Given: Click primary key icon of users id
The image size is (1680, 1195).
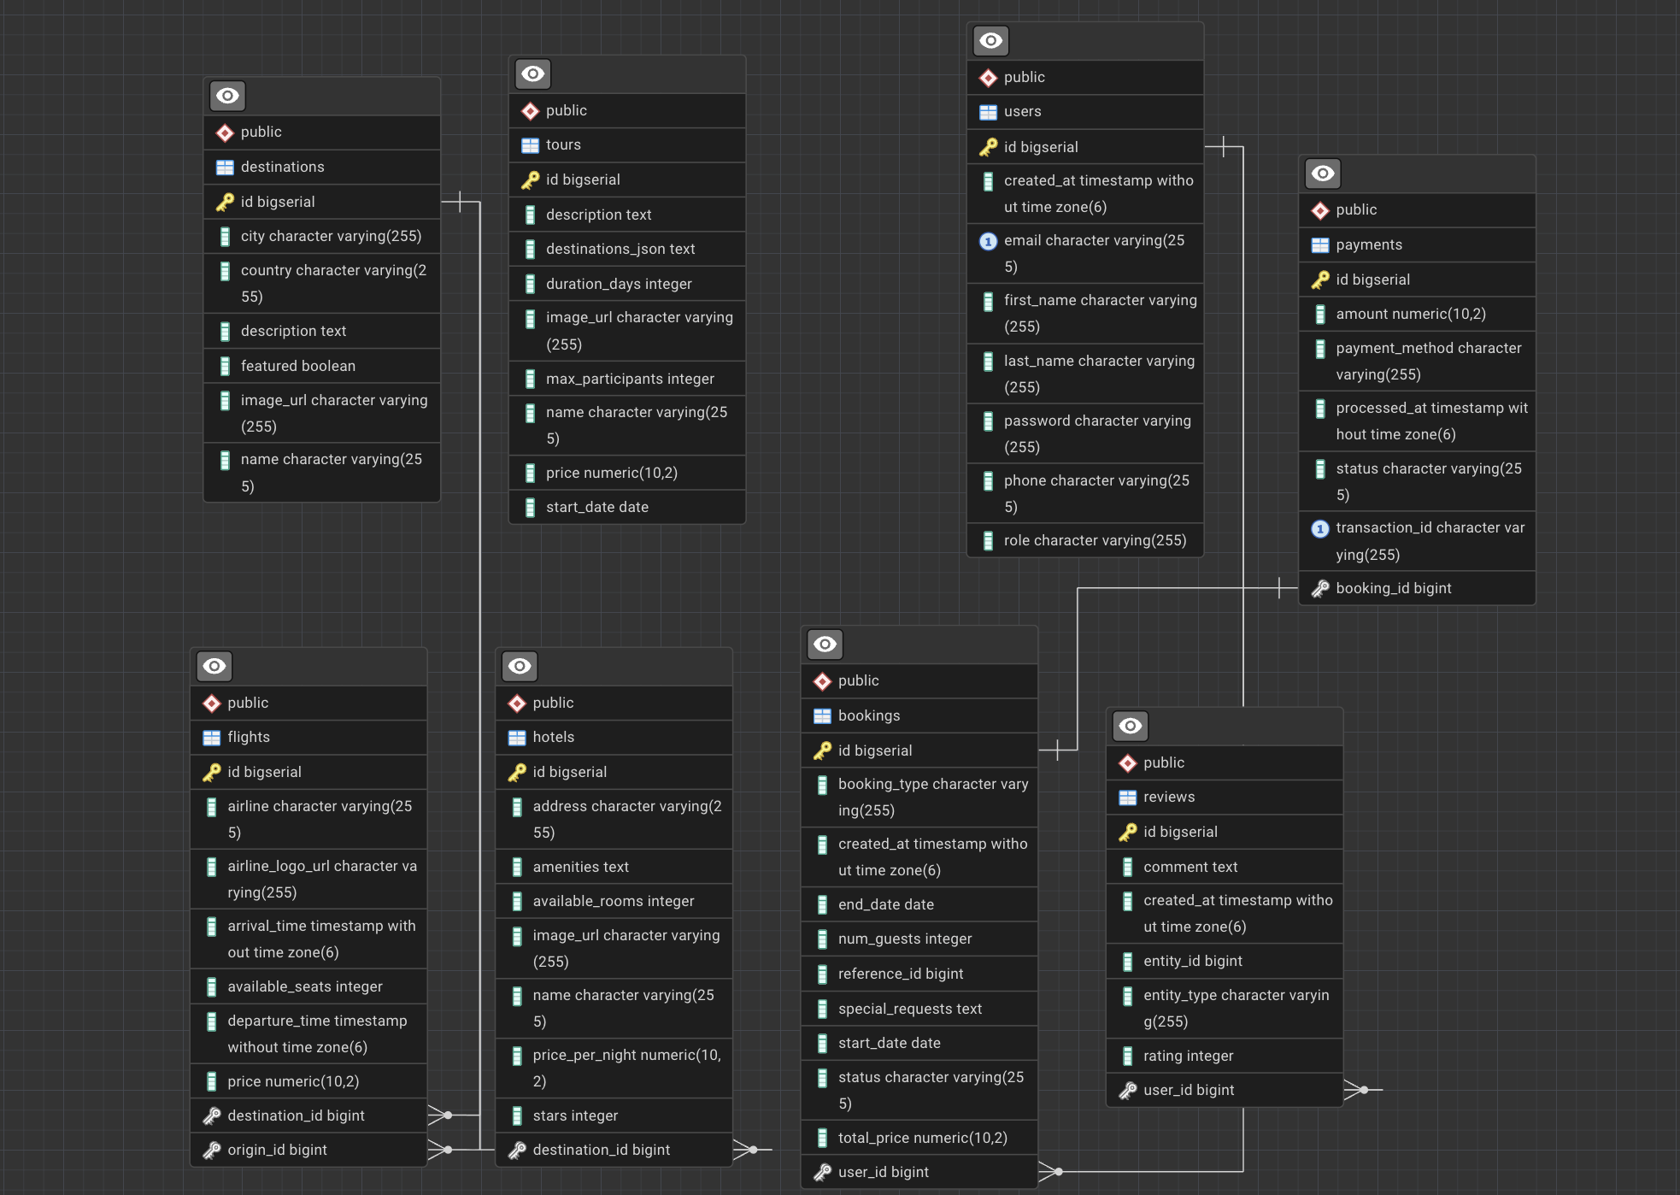Looking at the screenshot, I should point(988,147).
